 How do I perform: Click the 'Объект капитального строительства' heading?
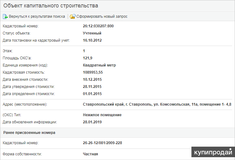(x=50, y=6)
